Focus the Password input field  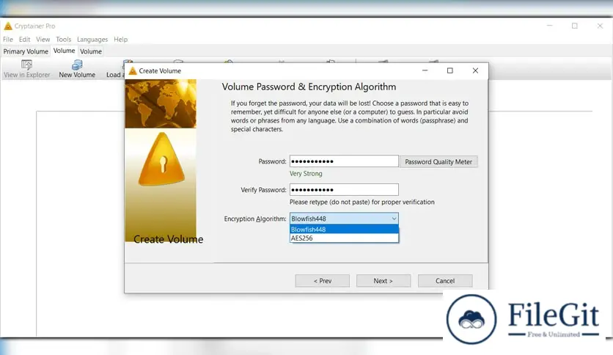click(344, 161)
